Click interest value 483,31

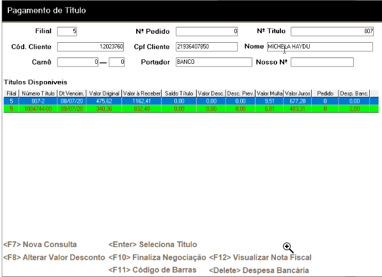pyautogui.click(x=298, y=109)
